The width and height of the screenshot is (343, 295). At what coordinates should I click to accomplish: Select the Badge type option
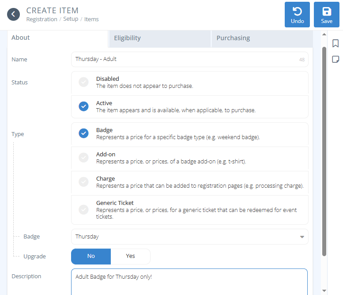pos(190,134)
